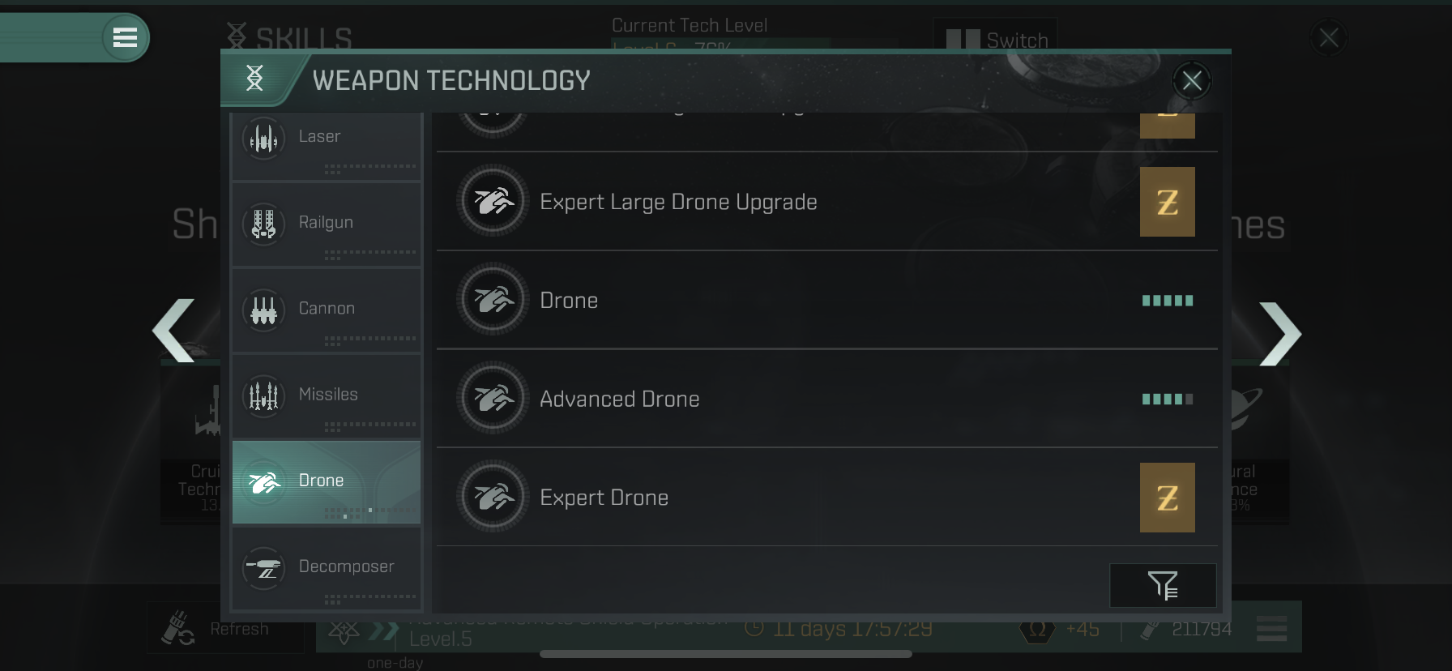Select the Railgun weapon category
The height and width of the screenshot is (671, 1452).
coord(327,224)
